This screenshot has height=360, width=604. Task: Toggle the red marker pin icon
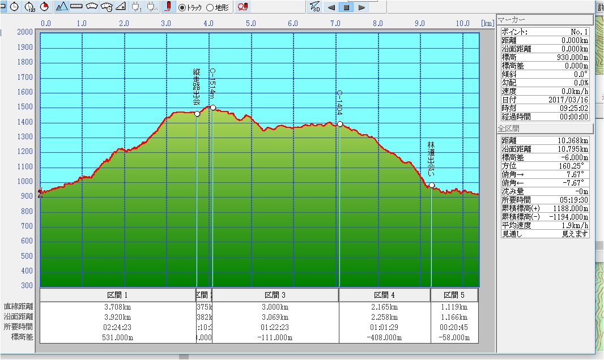point(168,7)
